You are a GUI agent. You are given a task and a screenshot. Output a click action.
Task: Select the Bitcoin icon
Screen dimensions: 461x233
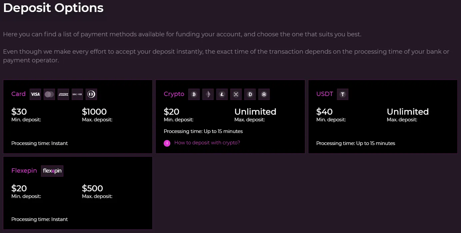pos(194,94)
